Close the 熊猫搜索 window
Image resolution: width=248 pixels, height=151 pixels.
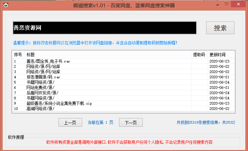pos(238,4)
